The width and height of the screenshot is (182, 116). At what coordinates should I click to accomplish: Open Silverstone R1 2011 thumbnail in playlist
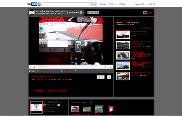coord(123,35)
